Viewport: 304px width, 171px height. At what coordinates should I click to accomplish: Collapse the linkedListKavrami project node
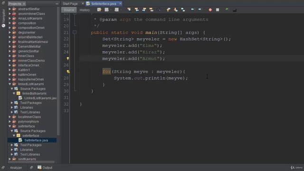tap(9, 84)
